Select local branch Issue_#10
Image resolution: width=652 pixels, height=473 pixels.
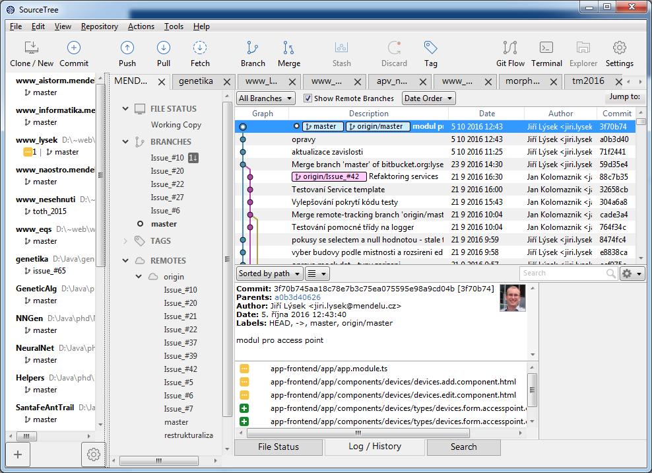click(x=167, y=158)
